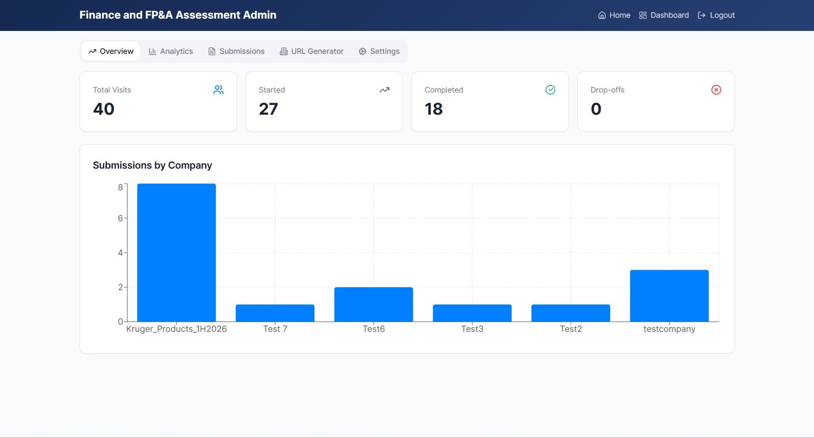Click the Drop-offs card label
This screenshot has width=814, height=438.
(x=607, y=90)
